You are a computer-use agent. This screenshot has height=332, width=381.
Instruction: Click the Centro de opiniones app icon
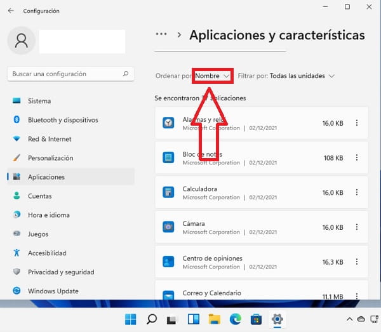point(168,262)
